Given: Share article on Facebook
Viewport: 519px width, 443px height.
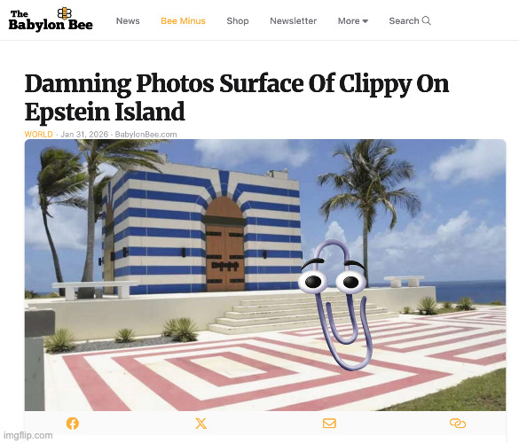Looking at the screenshot, I should click(73, 424).
